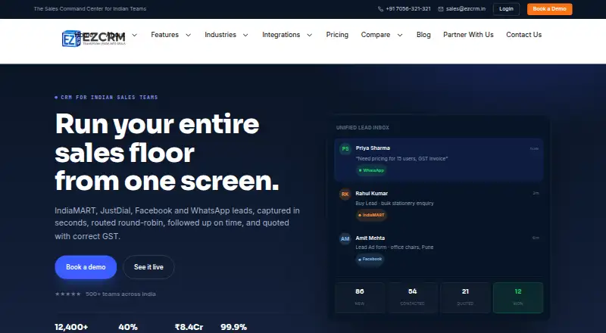Click the WhatsApp source badge
The height and width of the screenshot is (333, 606).
click(371, 170)
